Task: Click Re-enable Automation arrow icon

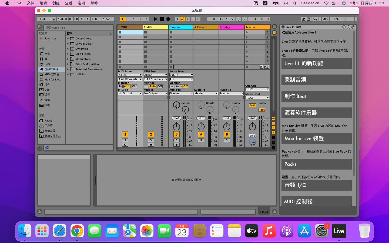Action: [x=188, y=19]
